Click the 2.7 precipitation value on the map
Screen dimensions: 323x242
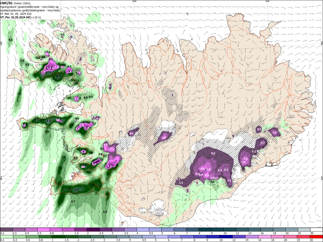tap(77, 190)
